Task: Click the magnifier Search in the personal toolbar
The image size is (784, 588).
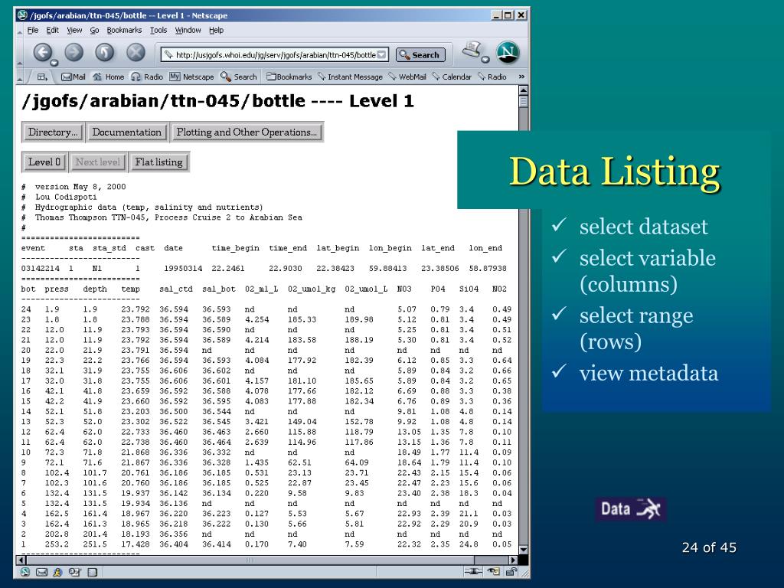Action: tap(239, 77)
